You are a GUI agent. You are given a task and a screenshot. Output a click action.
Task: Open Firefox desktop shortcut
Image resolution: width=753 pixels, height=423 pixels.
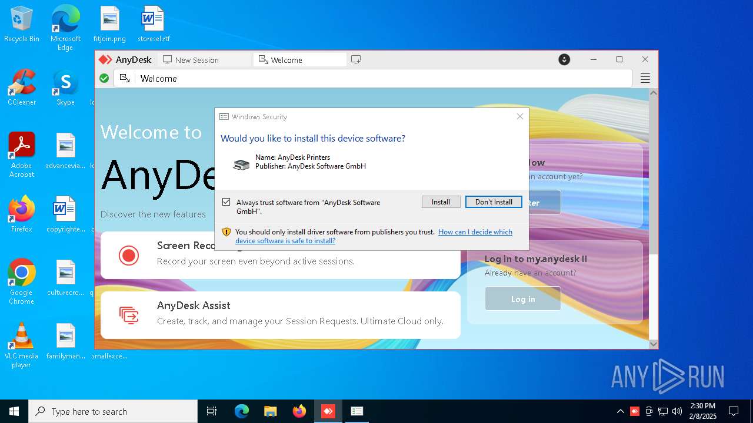22,214
